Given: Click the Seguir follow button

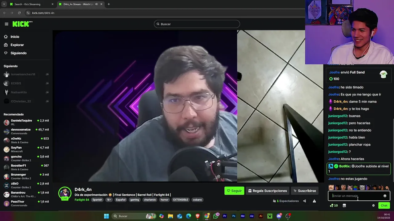Looking at the screenshot, I should [234, 191].
